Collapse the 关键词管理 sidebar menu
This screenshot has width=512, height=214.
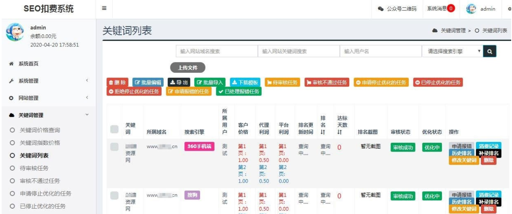(48, 115)
